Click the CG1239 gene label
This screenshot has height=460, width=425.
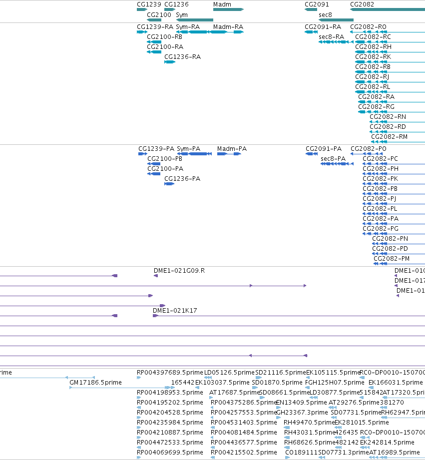149,4
